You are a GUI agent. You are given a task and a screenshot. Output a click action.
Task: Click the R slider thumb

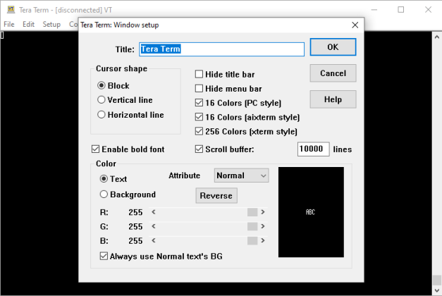(252, 212)
